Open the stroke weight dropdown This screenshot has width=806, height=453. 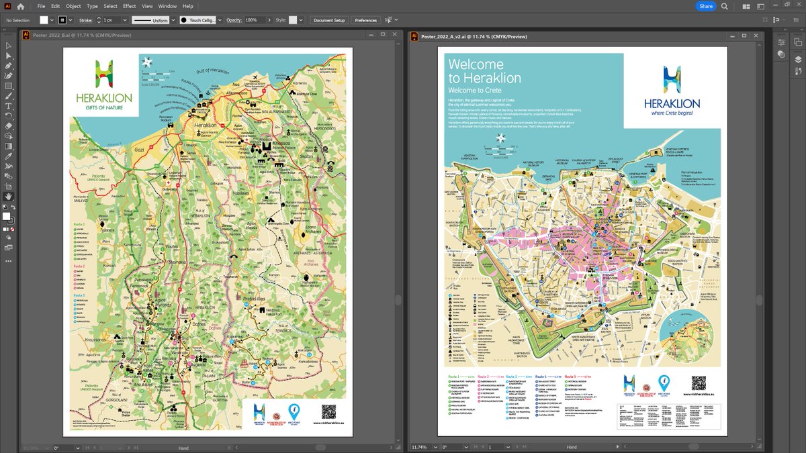click(124, 20)
